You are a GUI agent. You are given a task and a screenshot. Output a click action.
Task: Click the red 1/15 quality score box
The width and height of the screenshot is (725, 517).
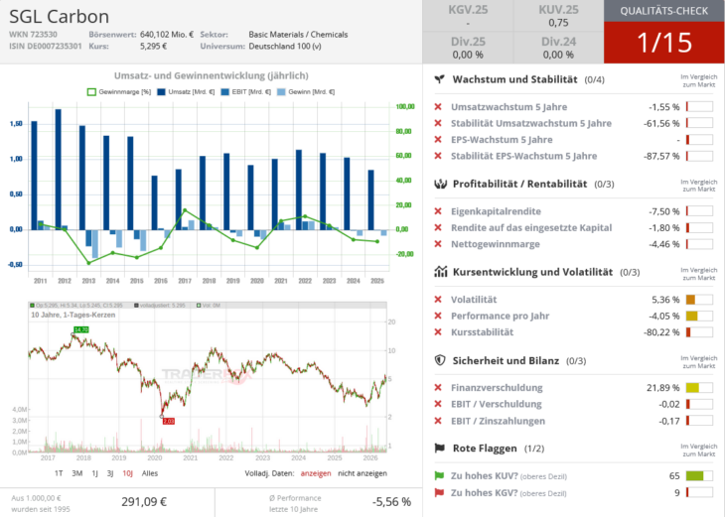click(664, 43)
